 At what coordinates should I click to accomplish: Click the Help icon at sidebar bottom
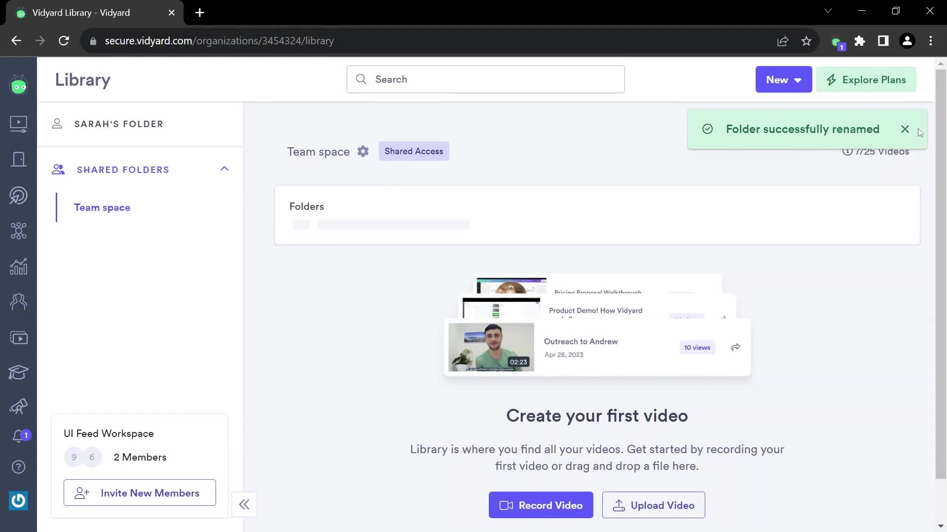coord(18,467)
